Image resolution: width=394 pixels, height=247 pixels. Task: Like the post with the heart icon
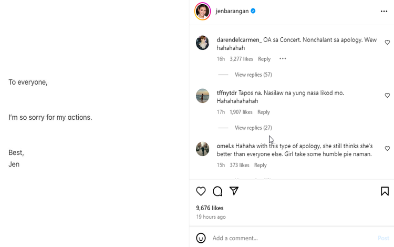point(201,191)
